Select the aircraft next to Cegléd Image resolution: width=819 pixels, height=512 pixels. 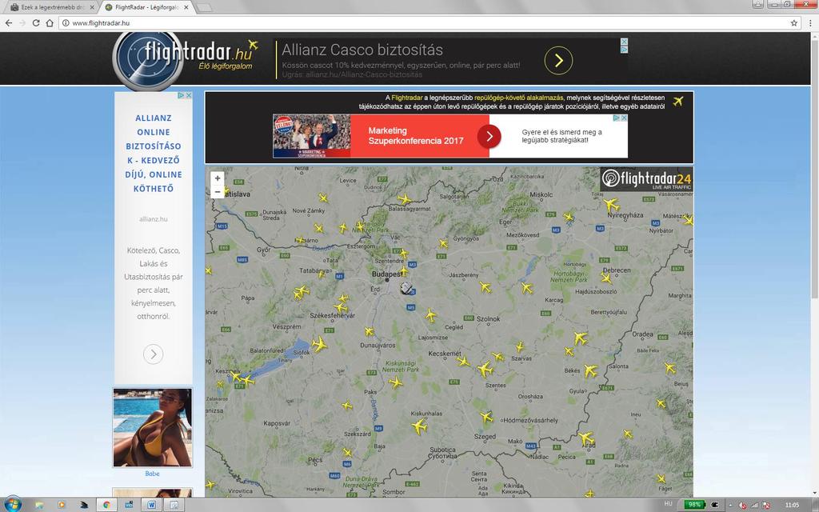pos(431,315)
